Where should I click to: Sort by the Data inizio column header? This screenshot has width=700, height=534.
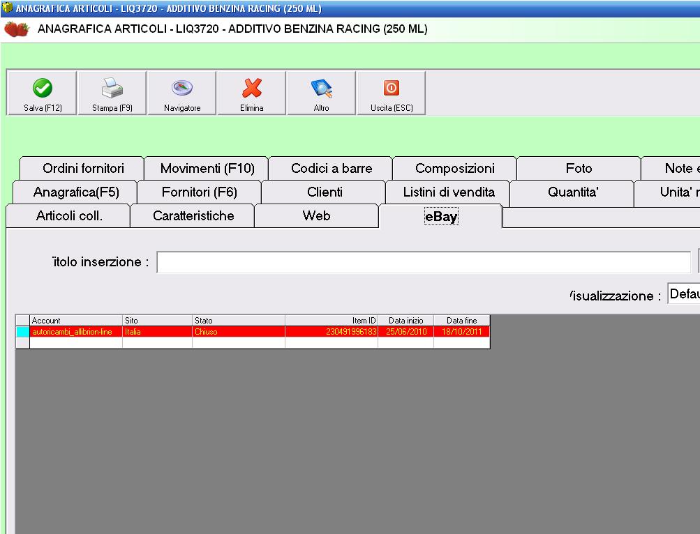(x=405, y=320)
